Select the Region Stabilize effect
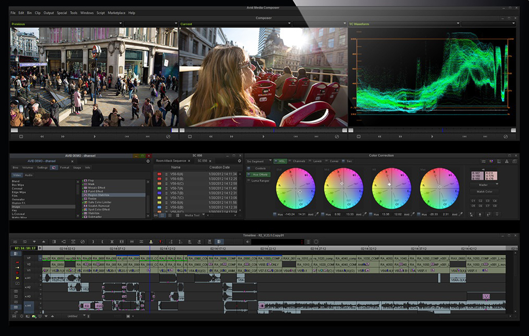The image size is (529, 336). click(99, 195)
